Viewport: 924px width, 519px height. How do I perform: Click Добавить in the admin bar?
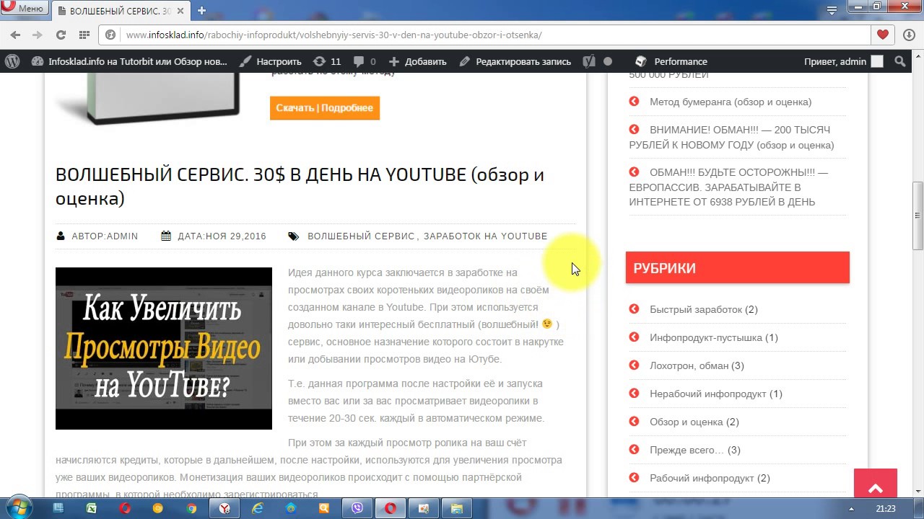coord(418,61)
